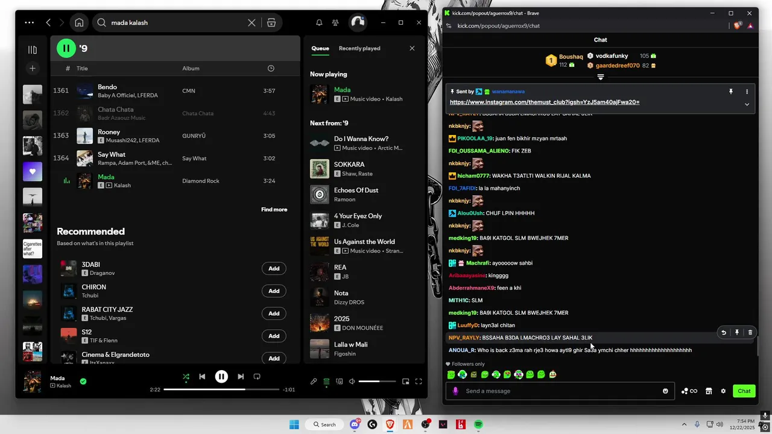Toggle repeat in the player bar
Viewport: 772px width, 434px height.
coord(257,377)
